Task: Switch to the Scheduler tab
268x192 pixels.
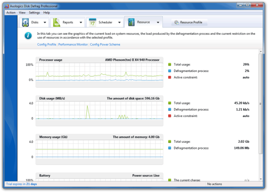Action: click(x=105, y=22)
